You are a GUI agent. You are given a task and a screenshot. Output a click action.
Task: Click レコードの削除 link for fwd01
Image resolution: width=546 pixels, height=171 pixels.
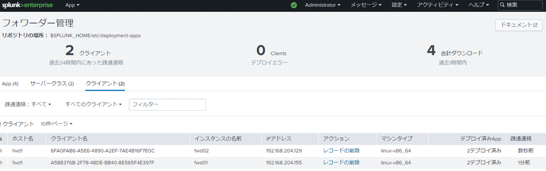(341, 162)
